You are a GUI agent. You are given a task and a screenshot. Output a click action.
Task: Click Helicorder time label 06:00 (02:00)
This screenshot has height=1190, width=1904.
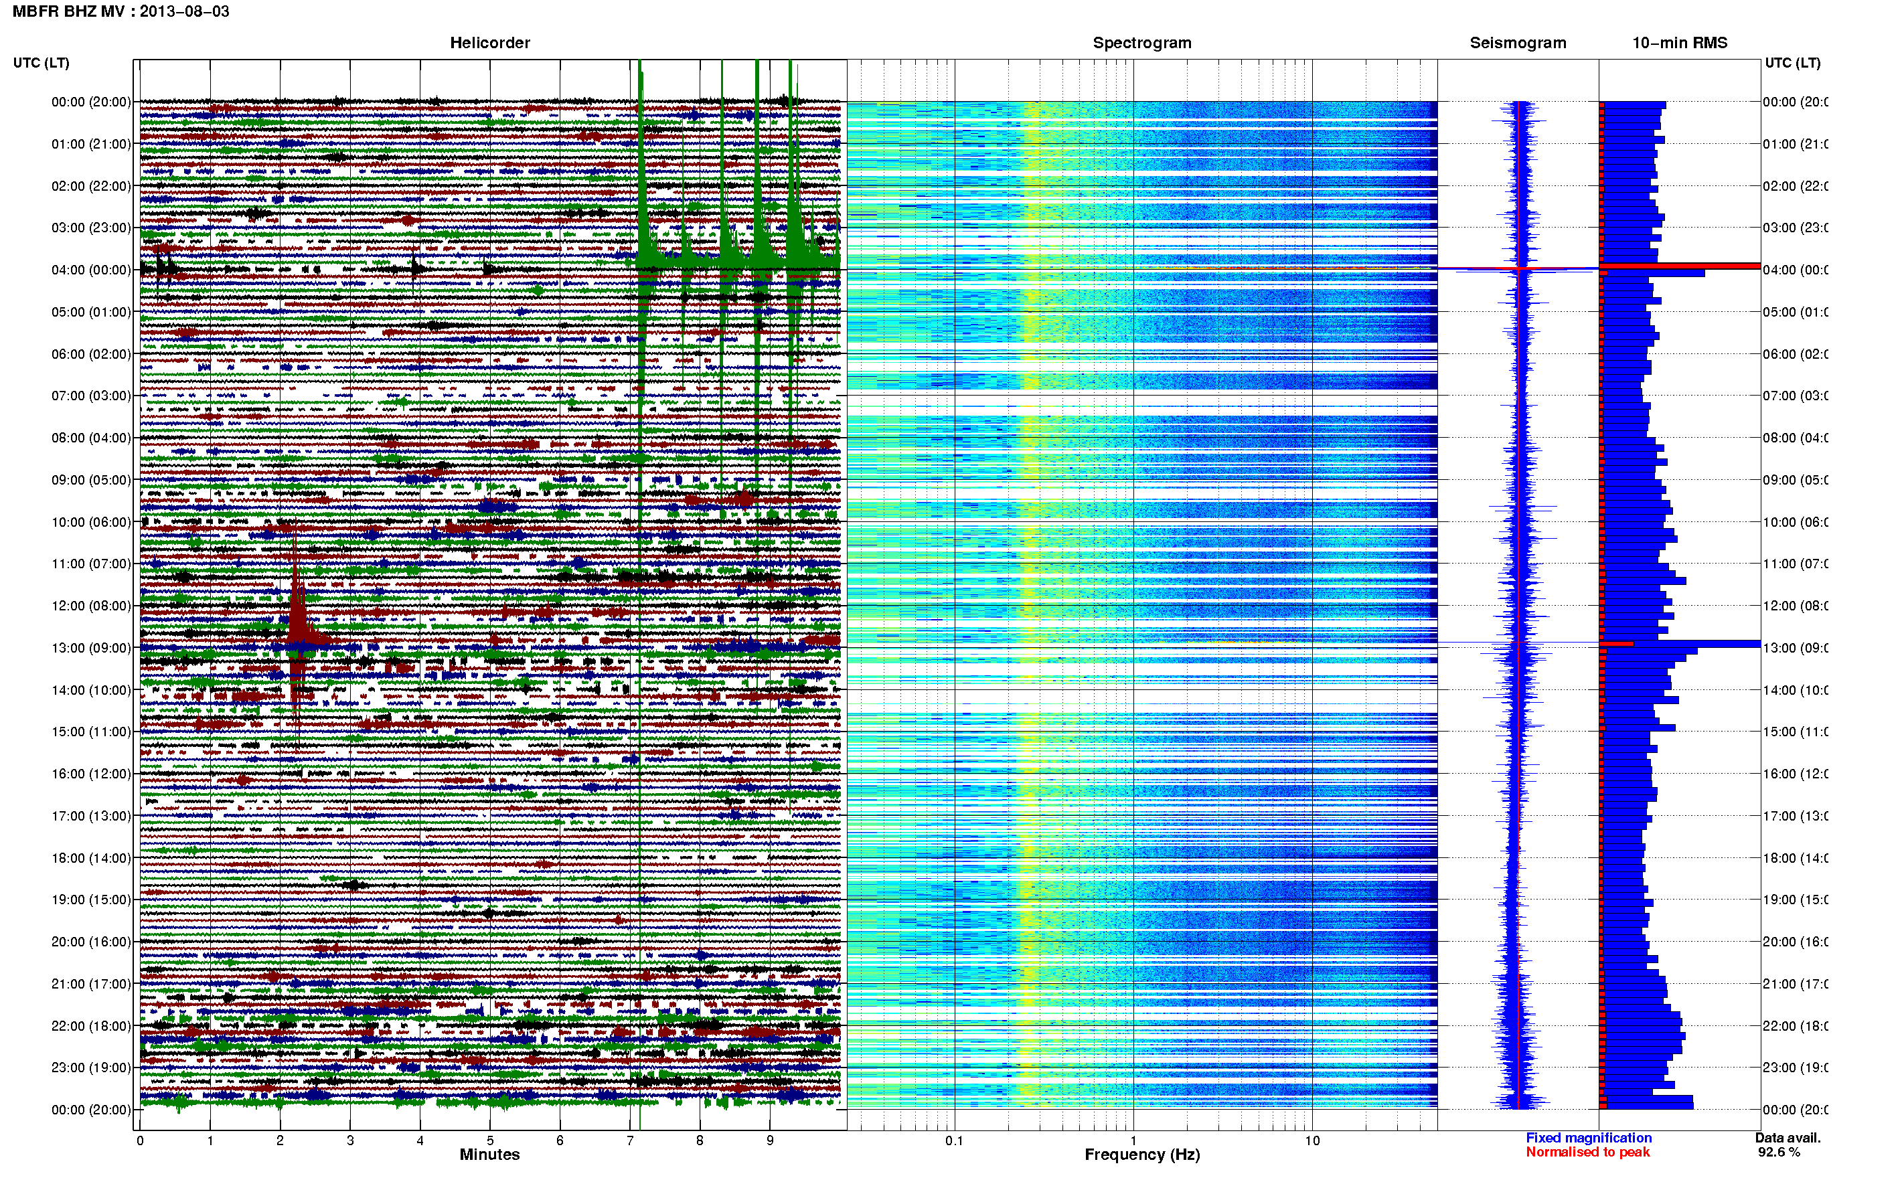pyautogui.click(x=91, y=354)
